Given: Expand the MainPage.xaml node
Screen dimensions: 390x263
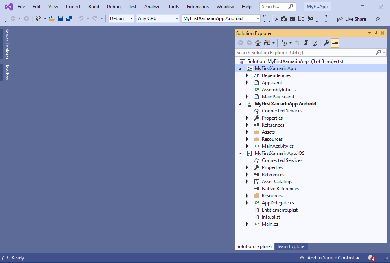Looking at the screenshot, I should pyautogui.click(x=247, y=97).
